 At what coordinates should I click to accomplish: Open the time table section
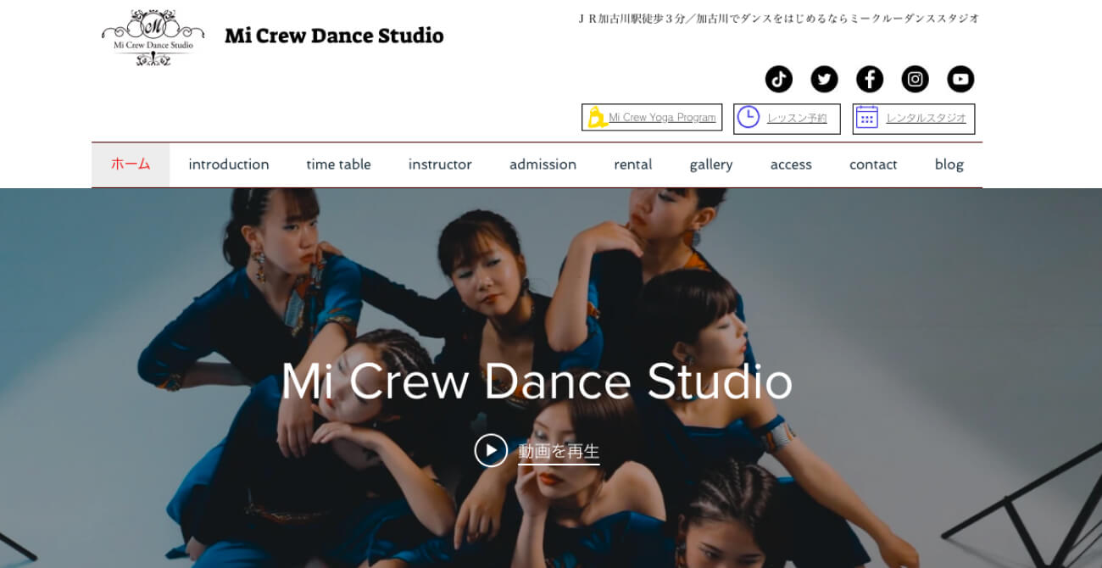click(x=338, y=164)
